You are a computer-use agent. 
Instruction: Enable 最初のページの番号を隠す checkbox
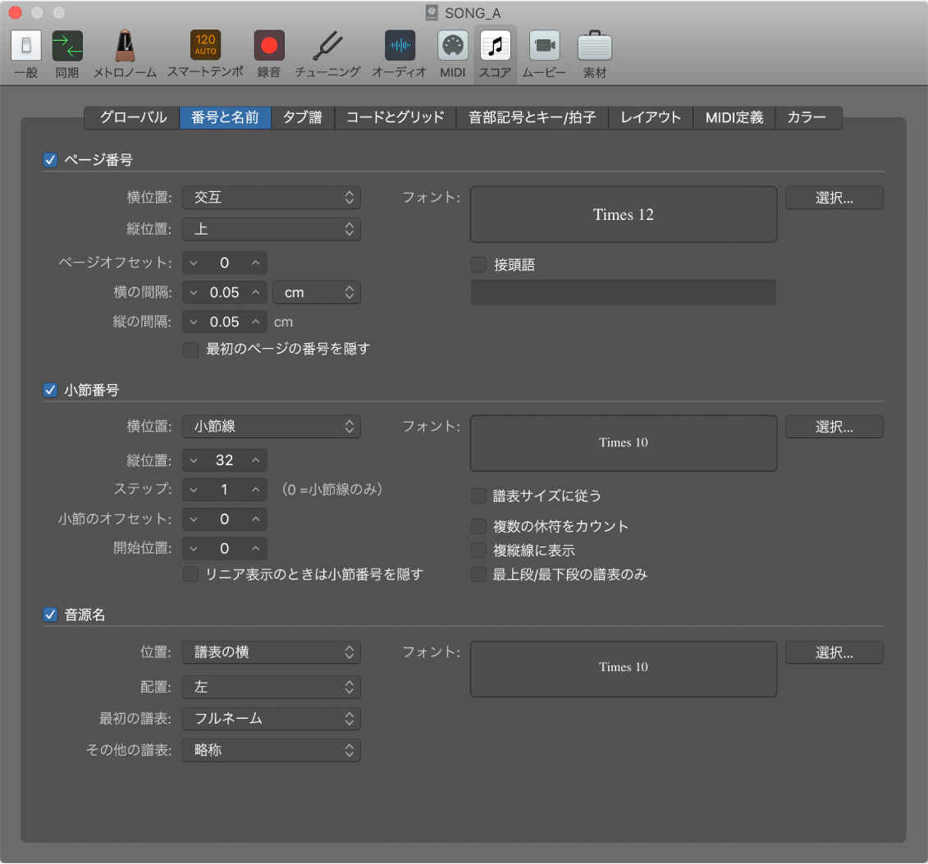pyautogui.click(x=190, y=350)
